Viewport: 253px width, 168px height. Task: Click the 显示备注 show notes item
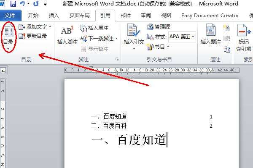(94, 49)
